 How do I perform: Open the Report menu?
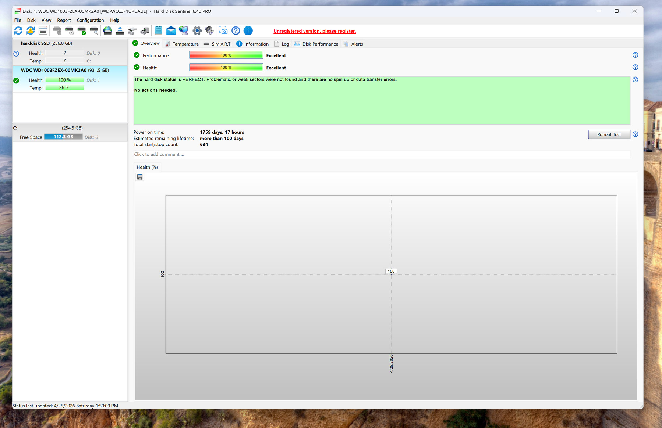pyautogui.click(x=64, y=21)
